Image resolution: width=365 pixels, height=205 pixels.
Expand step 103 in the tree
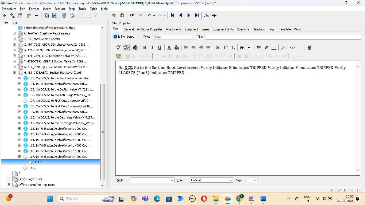click(20, 78)
